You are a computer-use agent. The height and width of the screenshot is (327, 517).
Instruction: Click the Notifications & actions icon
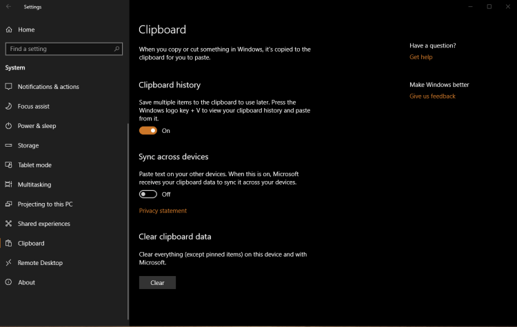[x=9, y=87]
